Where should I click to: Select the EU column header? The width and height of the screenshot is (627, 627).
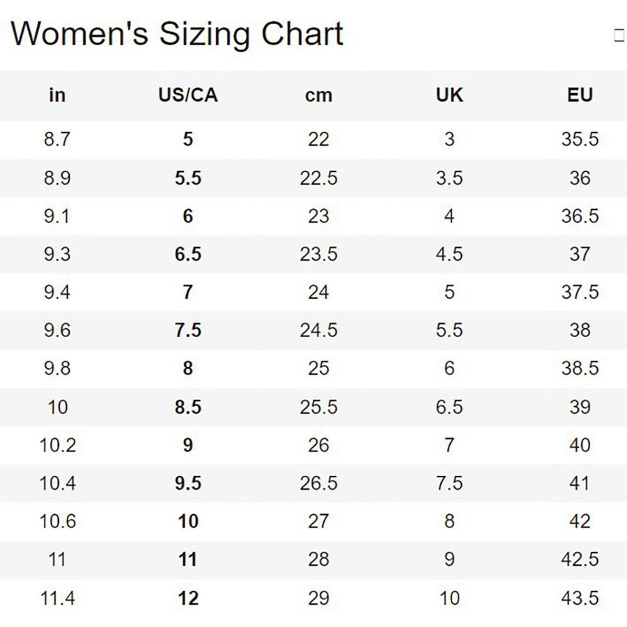coord(580,95)
